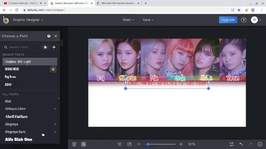Undo the last action

[241, 144]
